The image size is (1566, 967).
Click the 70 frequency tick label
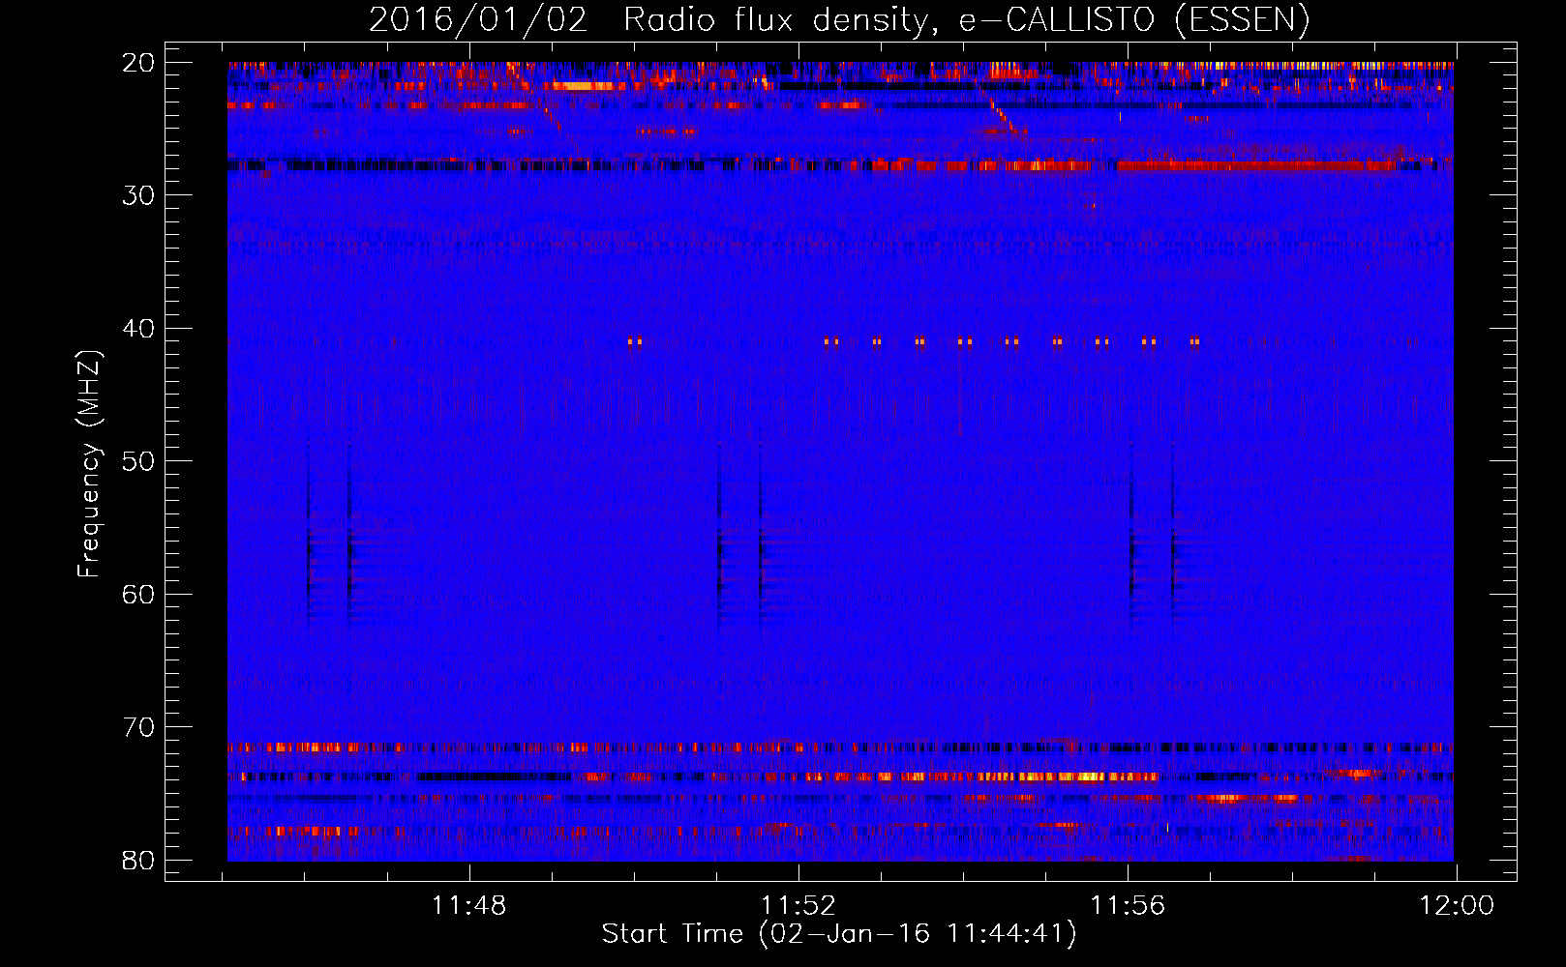tap(138, 727)
